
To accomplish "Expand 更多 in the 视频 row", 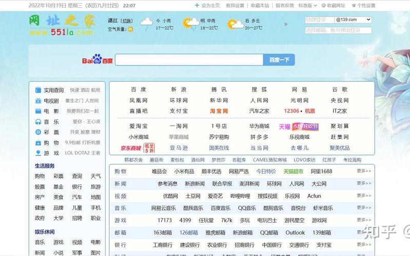I will pyautogui.click(x=364, y=196).
